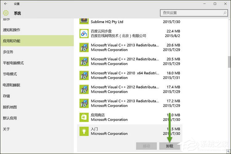Click the System settings gear icon
Viewport: 231px width, 154px height.
6,13
